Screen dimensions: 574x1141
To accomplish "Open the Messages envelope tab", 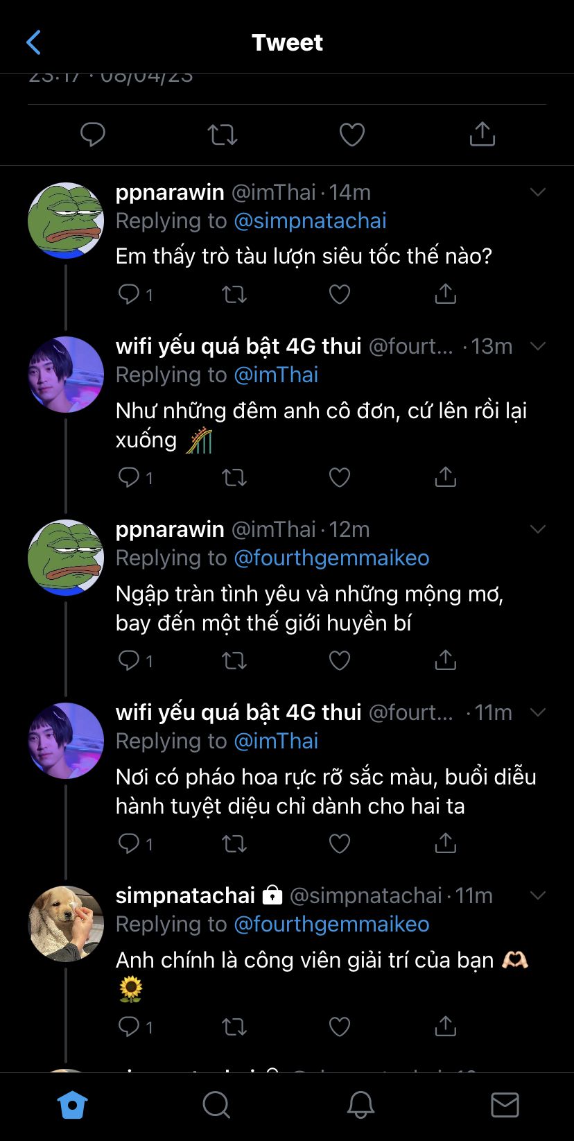I will (505, 1105).
